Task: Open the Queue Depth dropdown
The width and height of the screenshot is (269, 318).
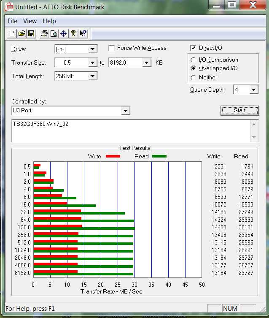Action: coord(254,90)
